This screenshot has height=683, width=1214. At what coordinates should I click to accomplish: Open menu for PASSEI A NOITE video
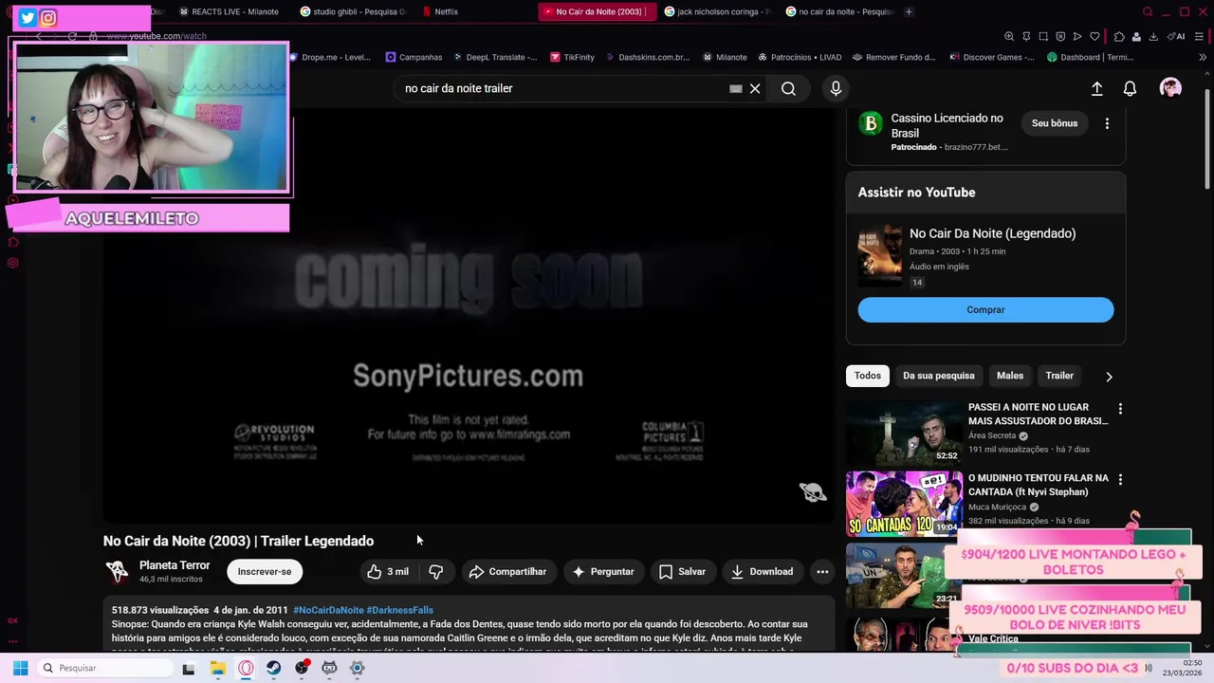[x=1120, y=409]
